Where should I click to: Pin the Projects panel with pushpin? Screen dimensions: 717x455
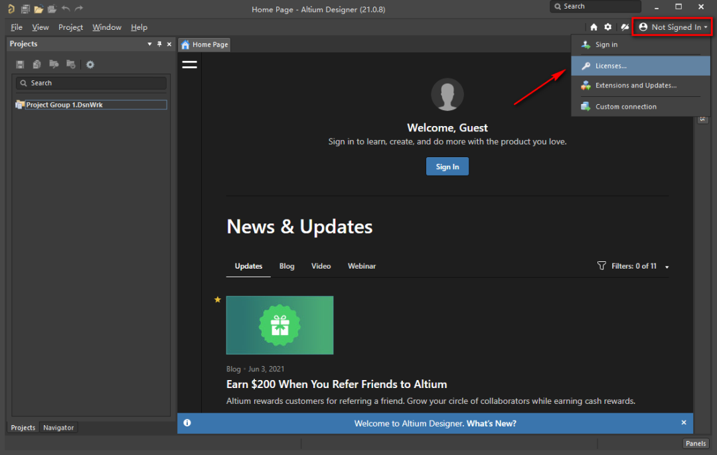159,44
